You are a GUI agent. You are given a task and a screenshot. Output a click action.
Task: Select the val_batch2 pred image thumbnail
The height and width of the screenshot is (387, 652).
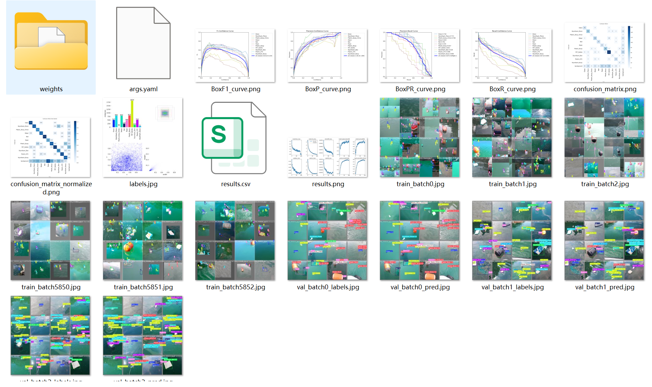(143, 336)
